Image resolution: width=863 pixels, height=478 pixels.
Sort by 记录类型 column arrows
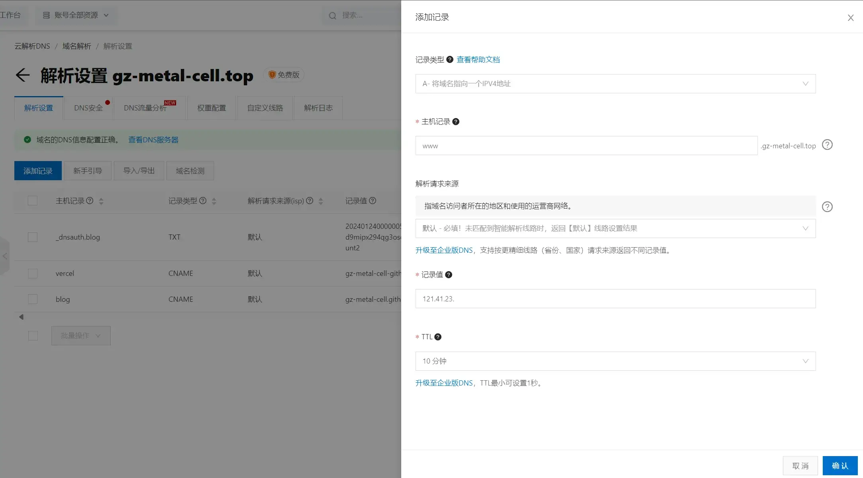click(214, 201)
